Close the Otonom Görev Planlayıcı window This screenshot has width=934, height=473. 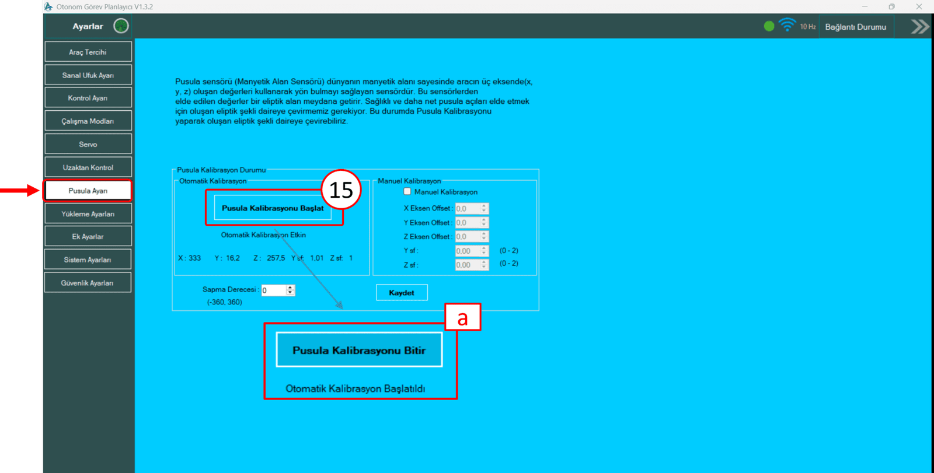click(x=919, y=6)
